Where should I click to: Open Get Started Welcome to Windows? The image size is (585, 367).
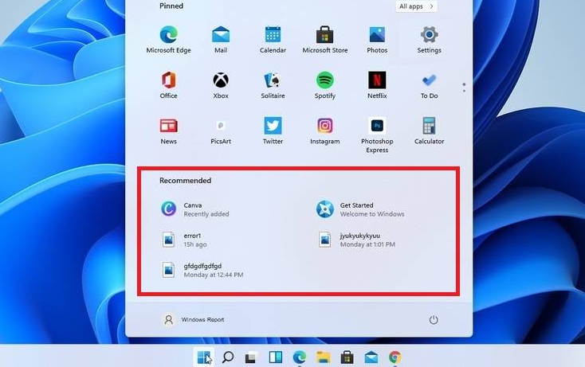click(x=360, y=209)
